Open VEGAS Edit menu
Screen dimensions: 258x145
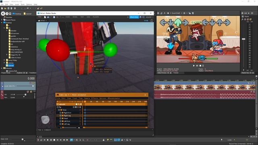point(6,4)
